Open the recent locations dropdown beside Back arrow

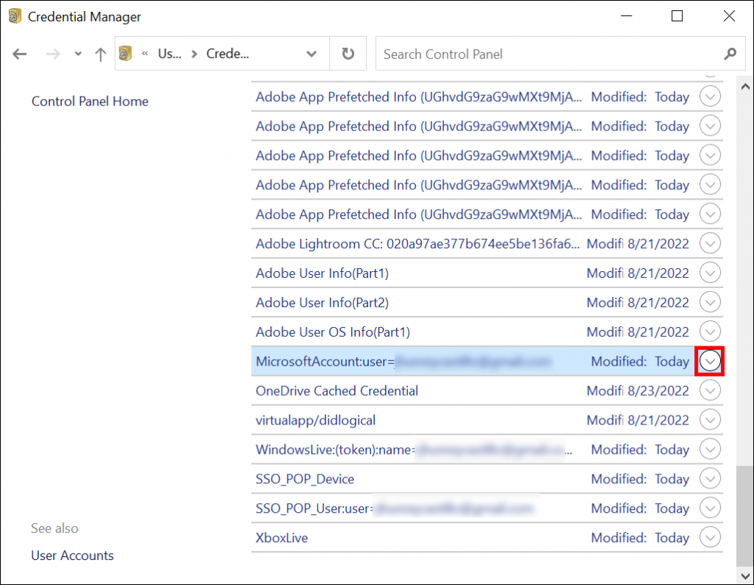[77, 53]
